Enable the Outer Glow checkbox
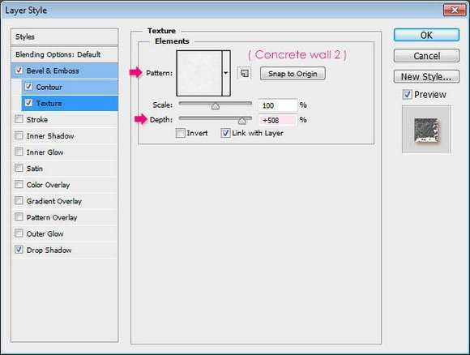Screen dimensions: 470x355 (19, 233)
